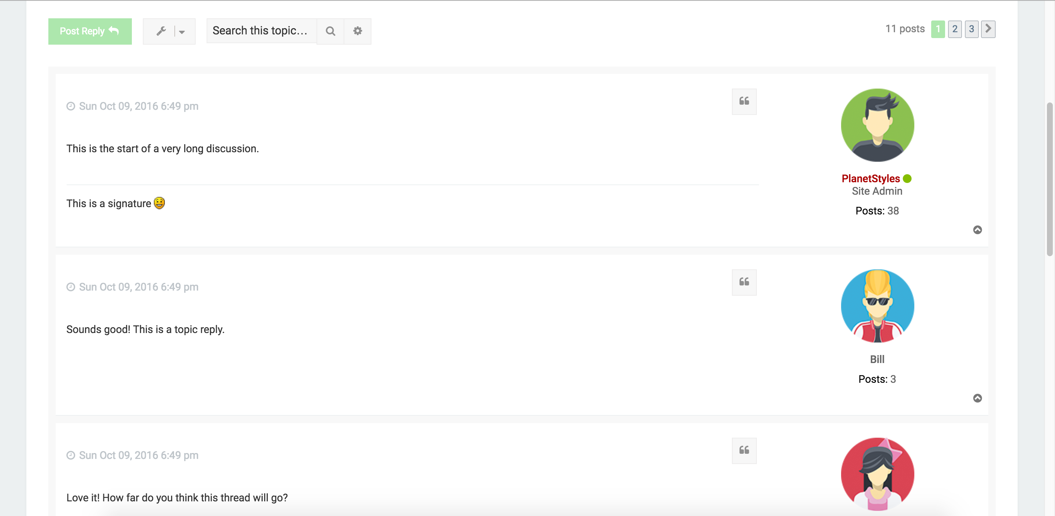Open Bill's user profile link
This screenshot has width=1055, height=516.
pos(877,359)
